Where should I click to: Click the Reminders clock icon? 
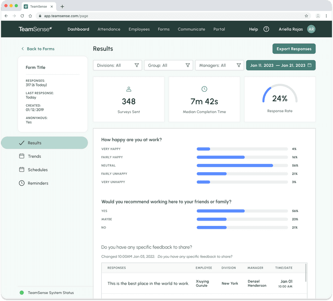click(22, 183)
